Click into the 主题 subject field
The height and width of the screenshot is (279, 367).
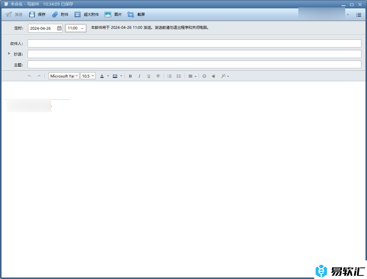point(194,64)
